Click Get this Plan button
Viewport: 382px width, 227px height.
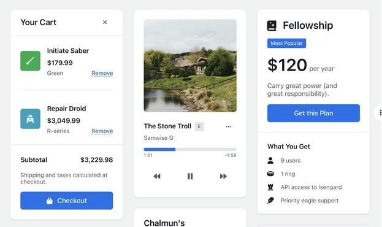click(313, 113)
